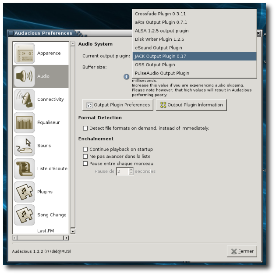Open the Apparence skin icon
Viewport: 276px width, 275px height.
(x=25, y=53)
